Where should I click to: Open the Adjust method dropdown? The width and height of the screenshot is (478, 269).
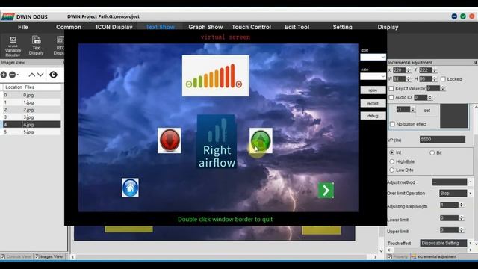tap(471, 182)
